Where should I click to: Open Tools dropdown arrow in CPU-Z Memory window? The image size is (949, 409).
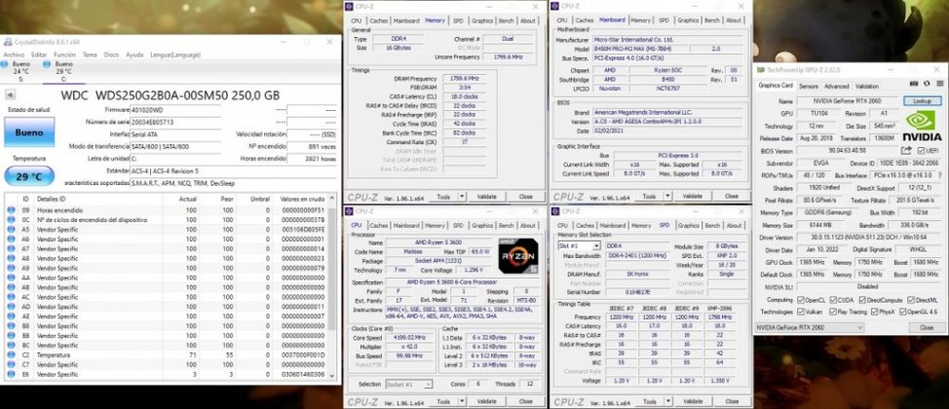[x=462, y=197]
